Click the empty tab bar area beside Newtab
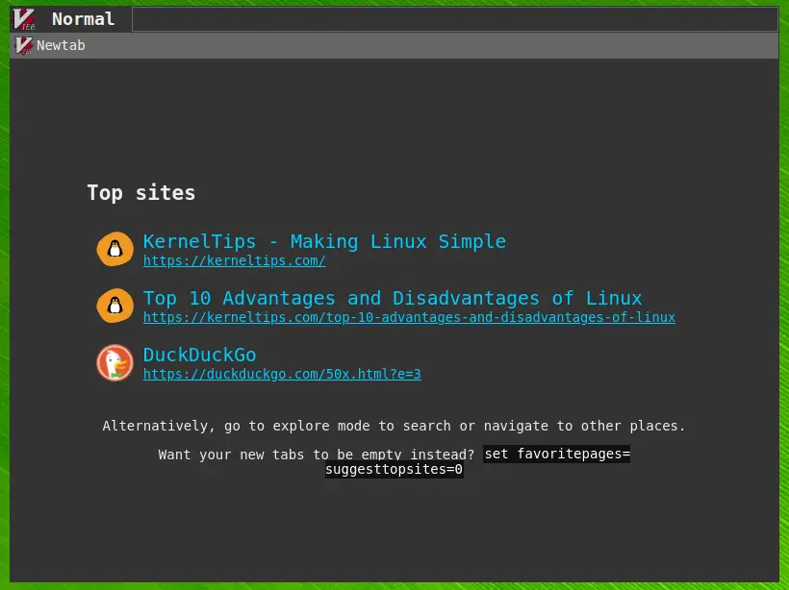Viewport: 789px width, 590px height. (433, 45)
